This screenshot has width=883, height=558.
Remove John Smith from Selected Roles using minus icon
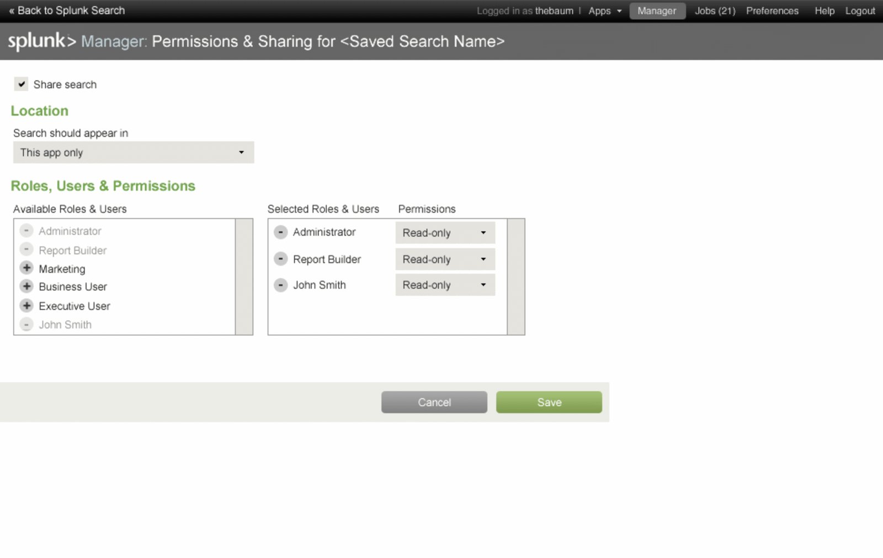(281, 285)
